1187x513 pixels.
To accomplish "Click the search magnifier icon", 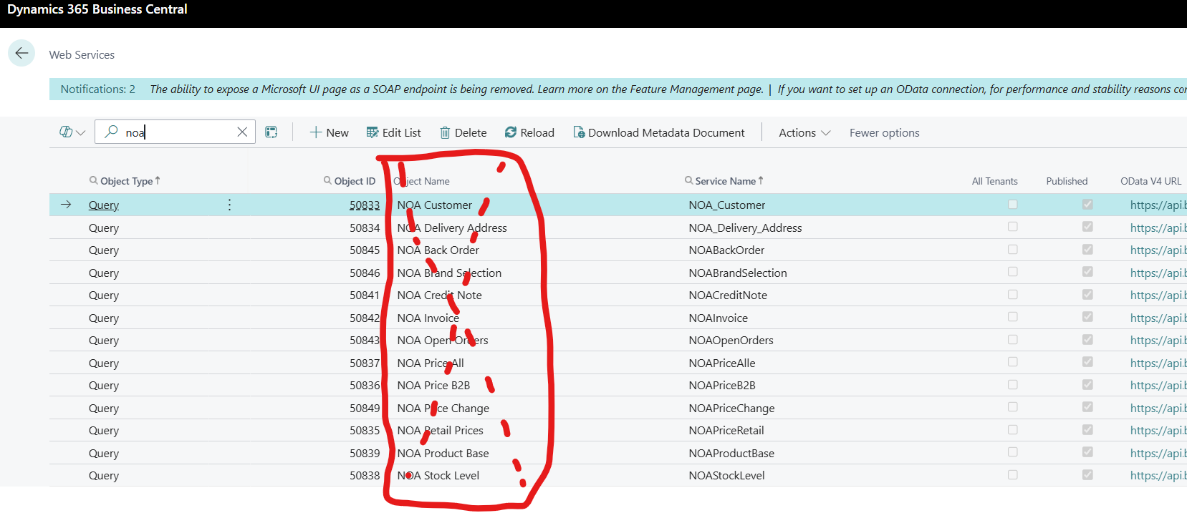I will (111, 132).
